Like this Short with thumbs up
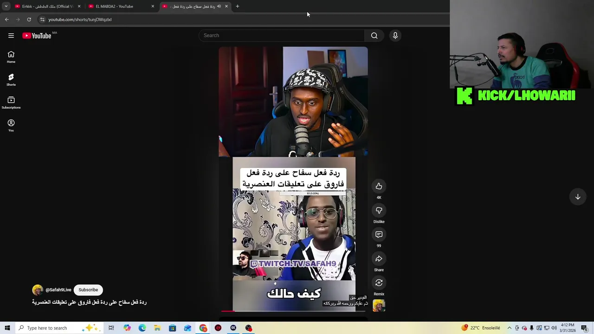The height and width of the screenshot is (334, 594). [379, 186]
